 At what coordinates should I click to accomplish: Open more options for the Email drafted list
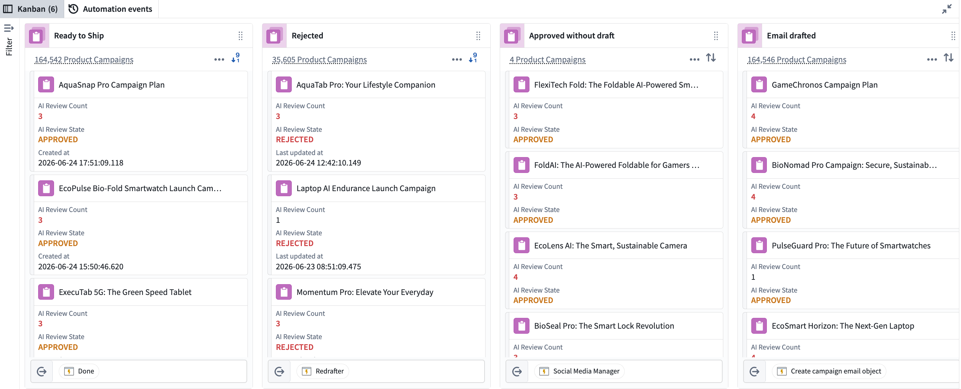(932, 60)
